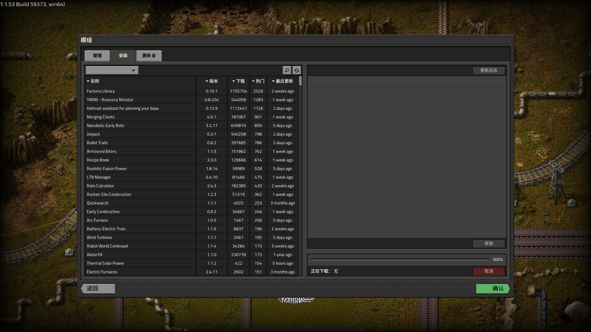This screenshot has width=591, height=332.
Task: Click the search magnifier icon
Action: [287, 70]
